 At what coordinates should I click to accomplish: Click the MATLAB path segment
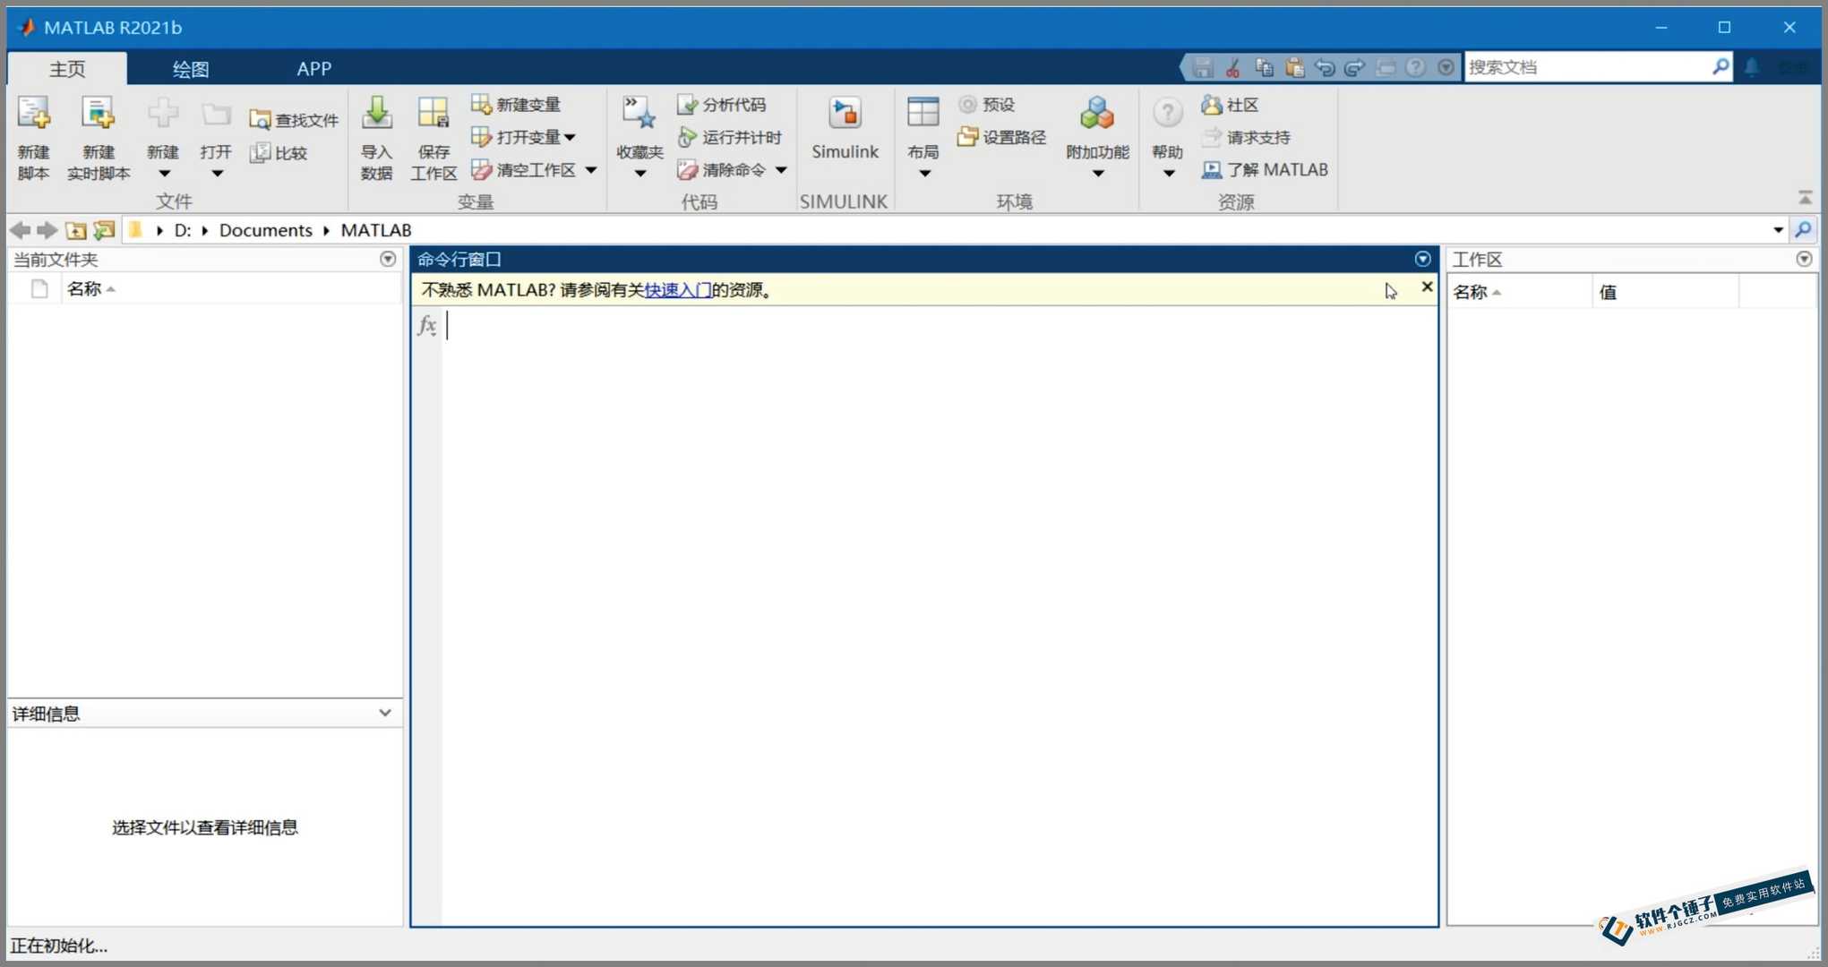tap(376, 230)
